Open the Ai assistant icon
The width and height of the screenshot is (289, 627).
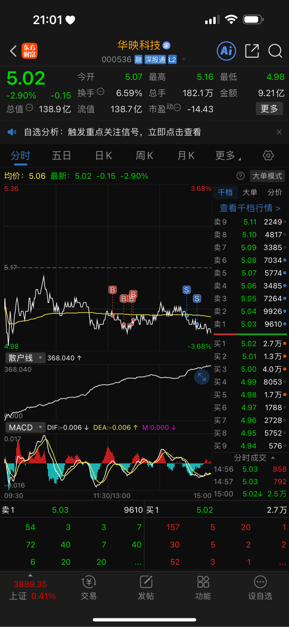click(227, 51)
